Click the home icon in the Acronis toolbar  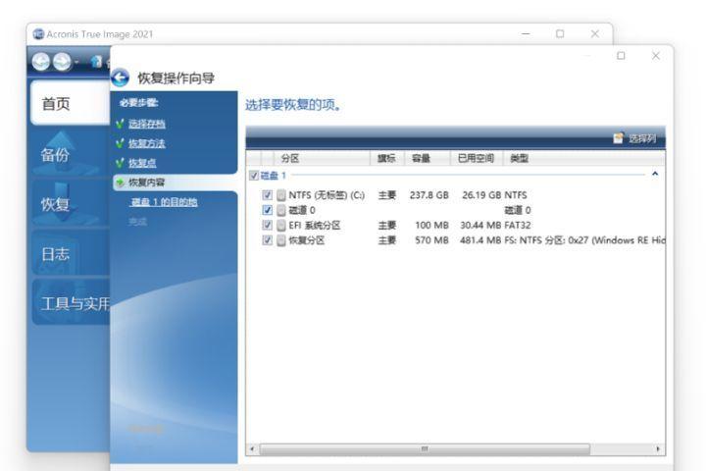[x=96, y=61]
